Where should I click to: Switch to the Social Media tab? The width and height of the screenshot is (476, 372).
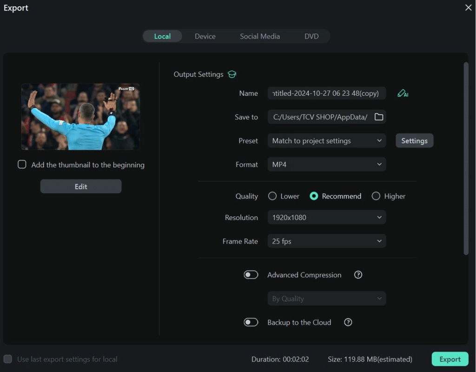260,36
